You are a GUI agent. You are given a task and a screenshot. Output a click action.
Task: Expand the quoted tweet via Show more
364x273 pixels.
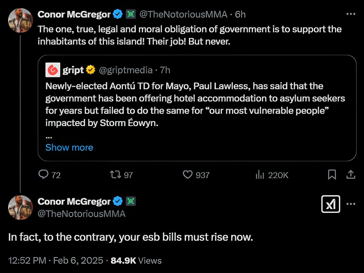point(69,148)
